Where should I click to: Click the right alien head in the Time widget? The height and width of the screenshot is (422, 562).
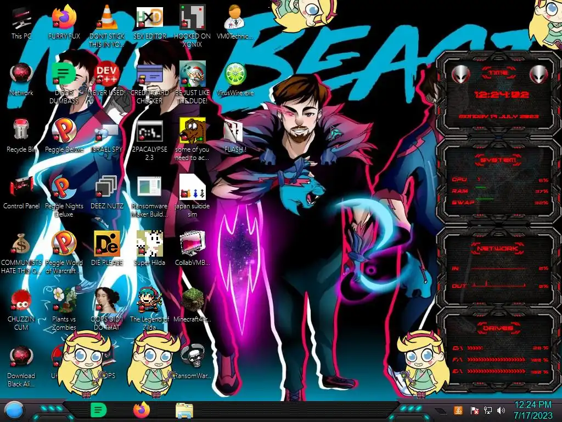pyautogui.click(x=539, y=75)
